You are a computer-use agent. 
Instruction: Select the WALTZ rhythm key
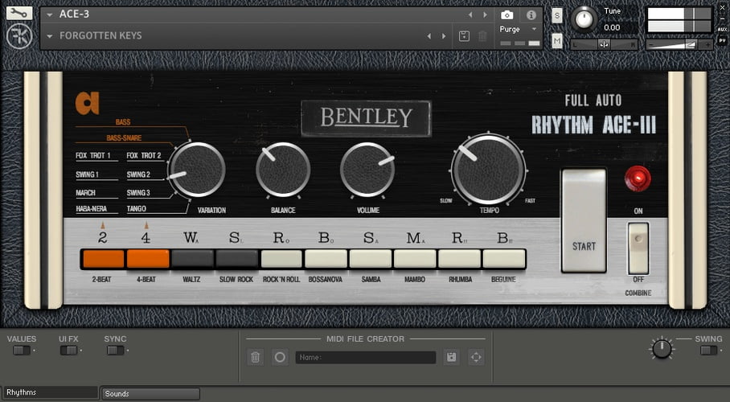click(x=192, y=259)
